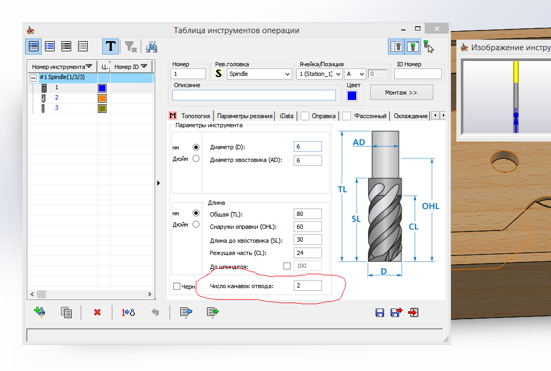Viewport: 551px width, 371px height.
Task: Click the grayed-out undo arrow icon
Action: coord(155,312)
